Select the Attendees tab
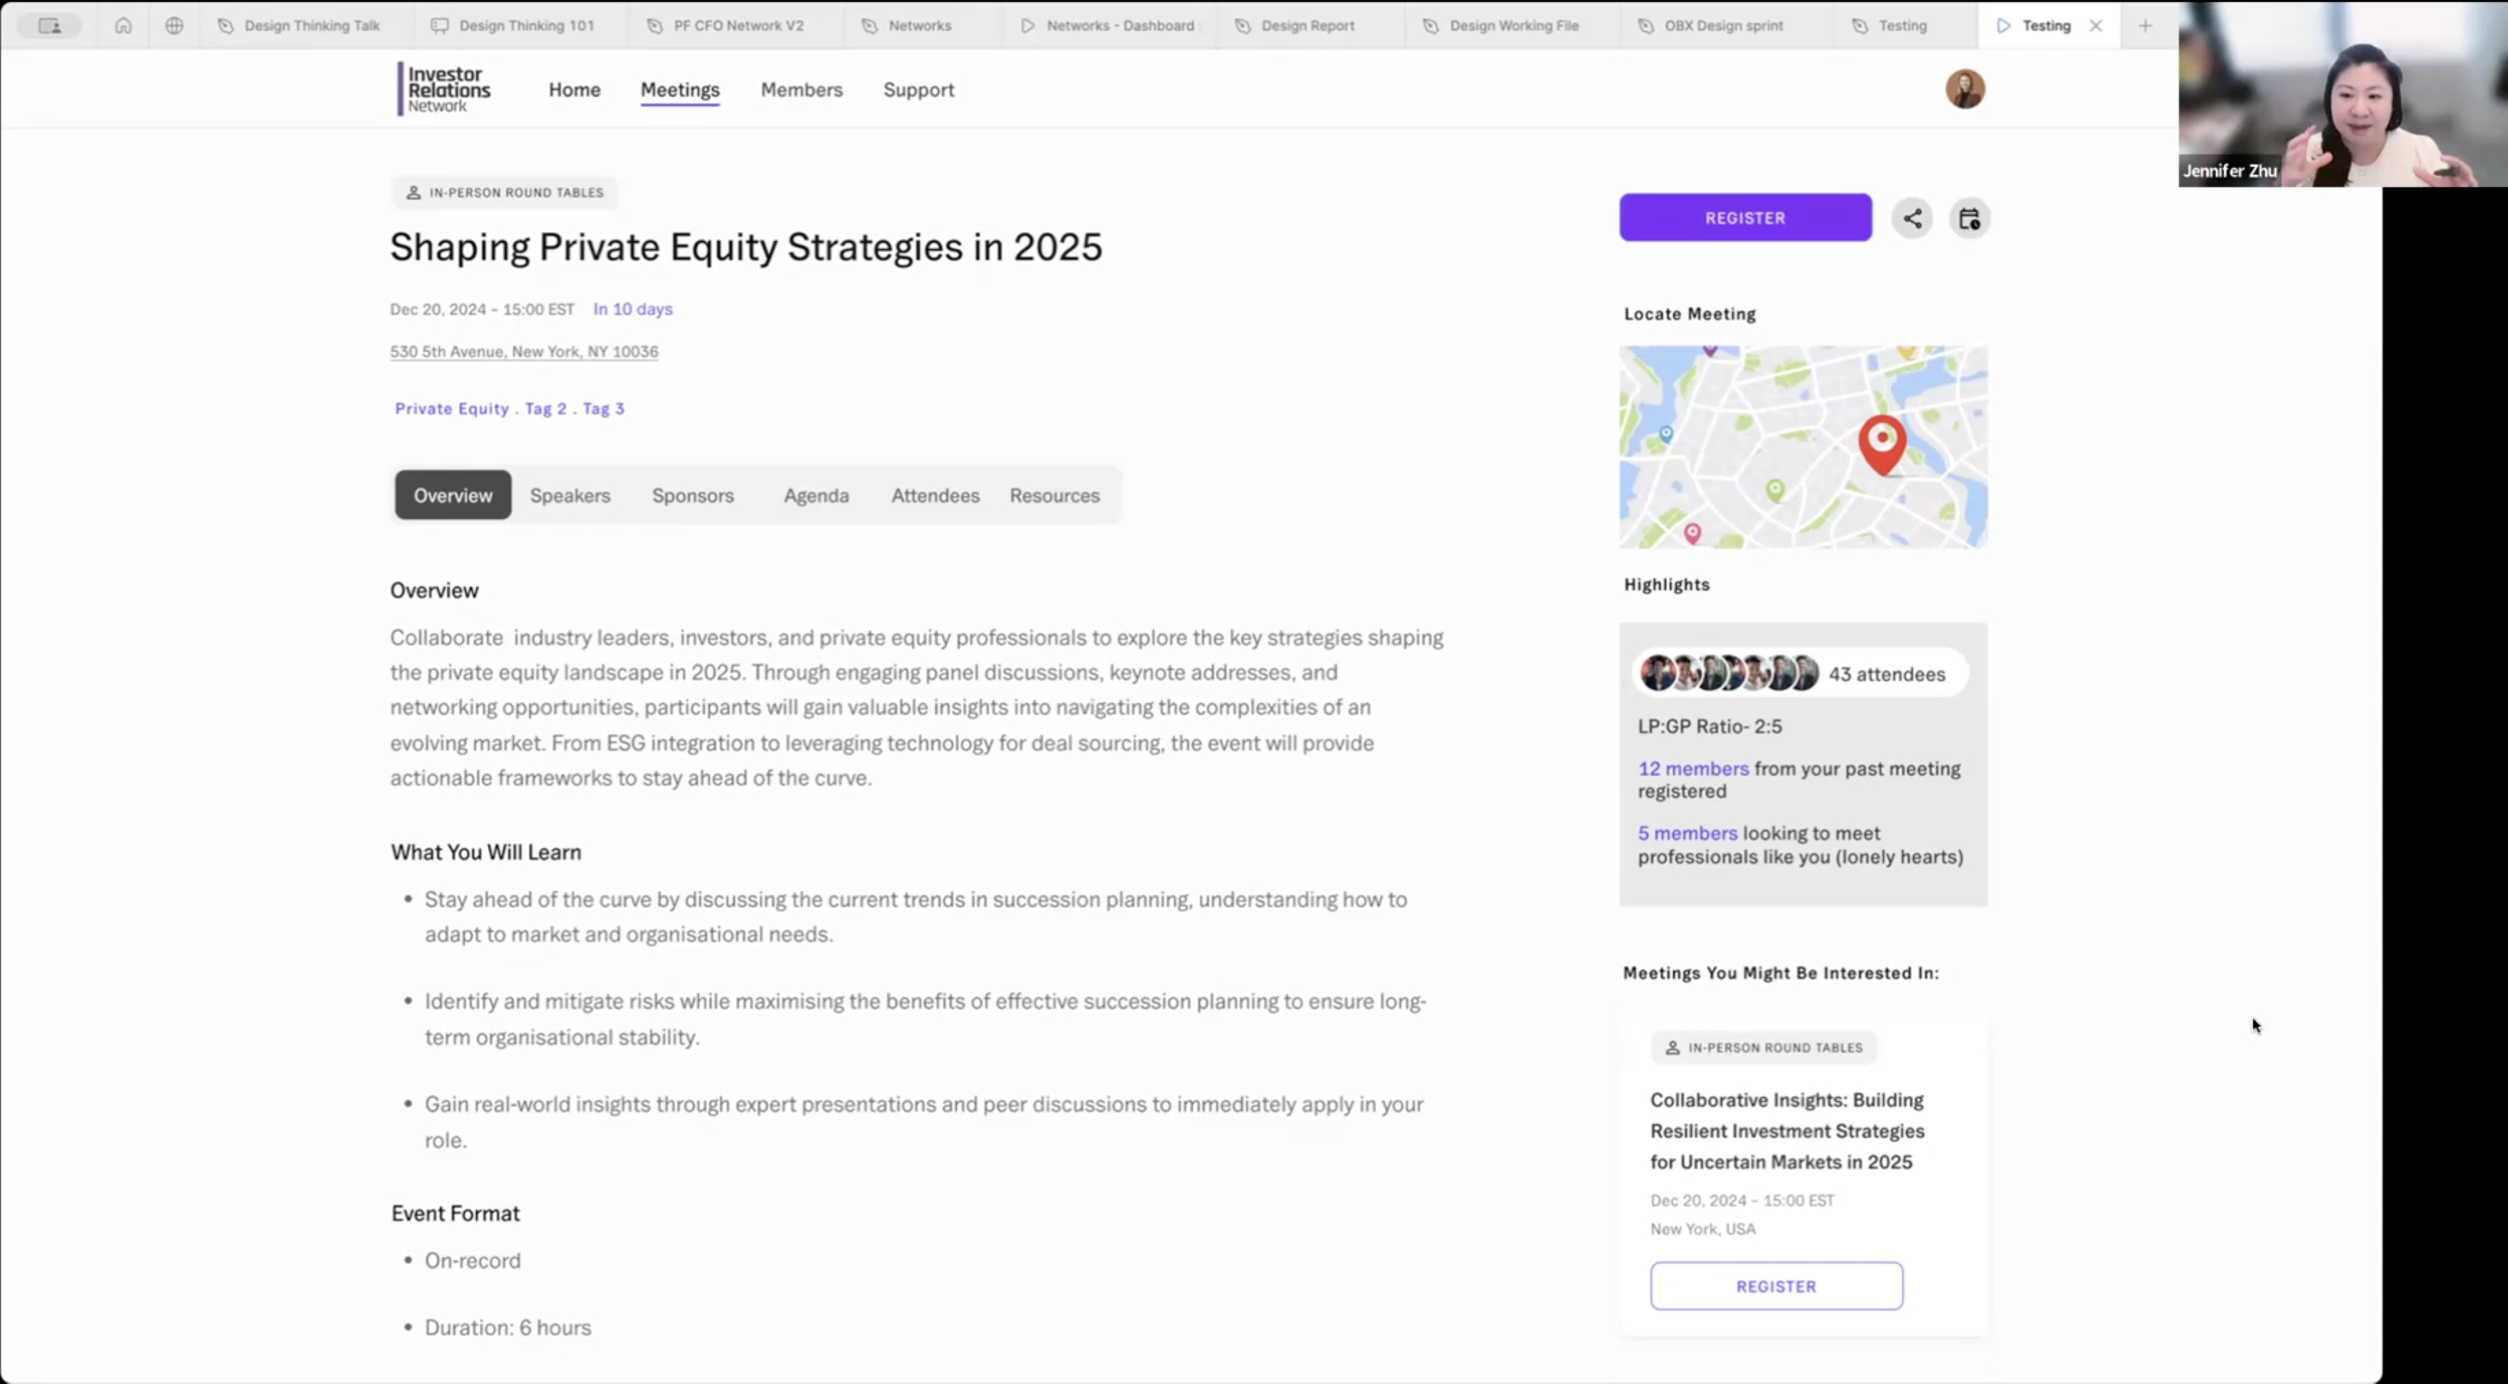Screen dimensions: 2508x1384 point(935,496)
